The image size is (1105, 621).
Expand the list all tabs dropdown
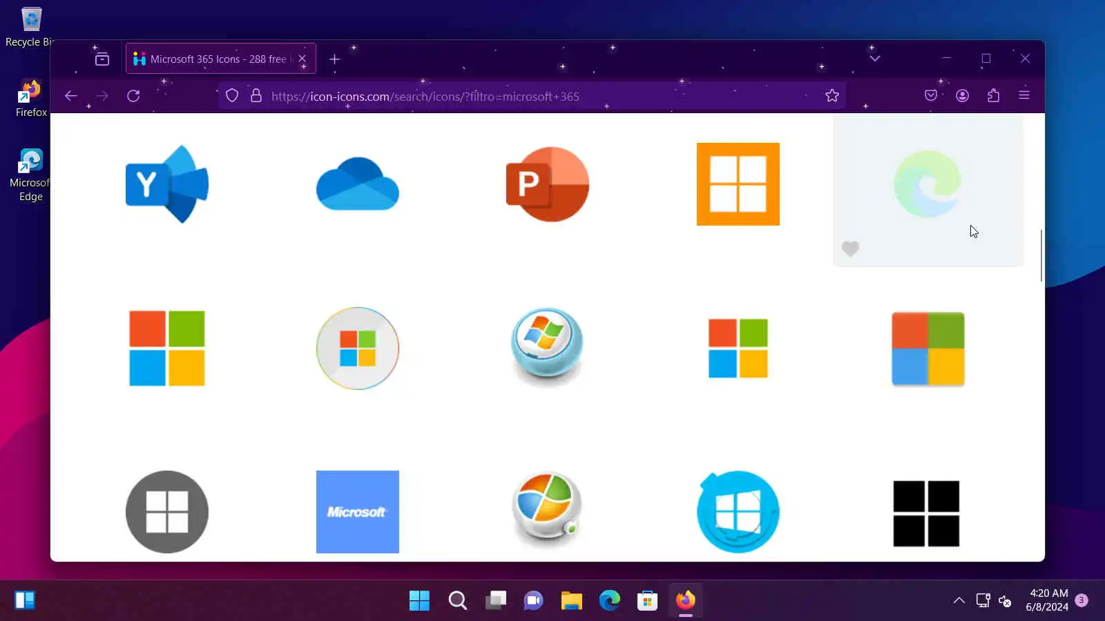(x=875, y=59)
